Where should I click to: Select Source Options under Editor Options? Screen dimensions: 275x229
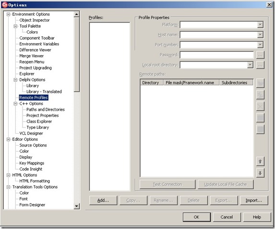(33, 145)
